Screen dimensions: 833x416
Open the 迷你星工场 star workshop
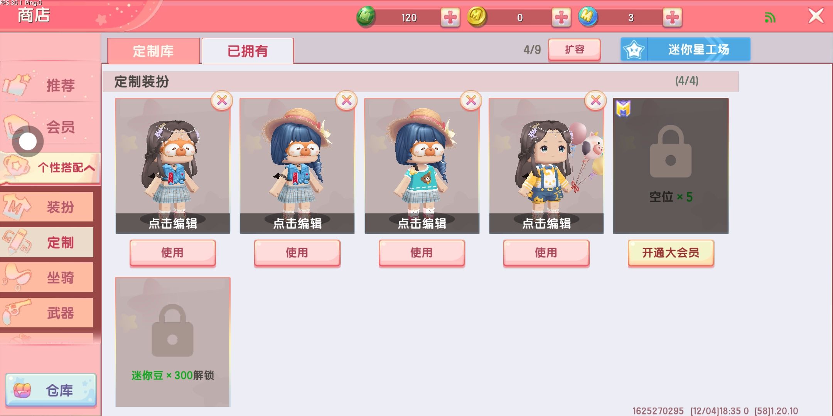click(685, 49)
